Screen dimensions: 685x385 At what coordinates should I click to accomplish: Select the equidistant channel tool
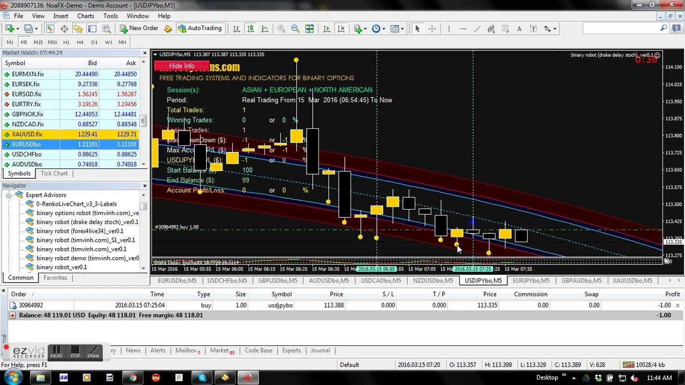(x=491, y=28)
